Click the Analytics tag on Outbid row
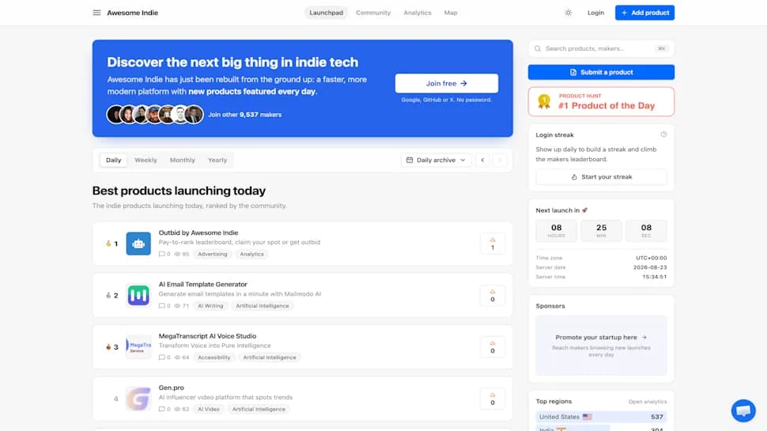767x431 pixels. pyautogui.click(x=251, y=254)
